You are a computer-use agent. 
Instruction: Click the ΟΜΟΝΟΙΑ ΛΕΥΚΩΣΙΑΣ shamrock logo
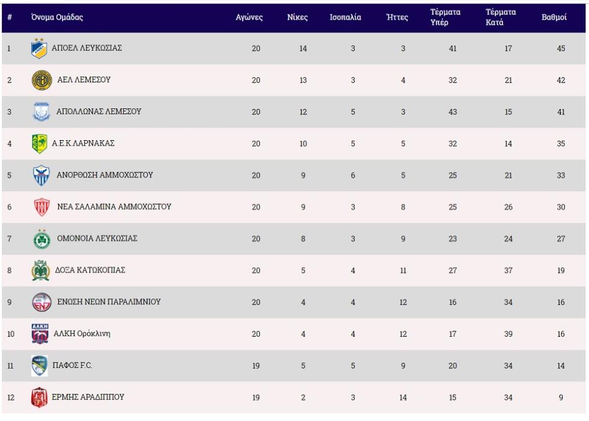pyautogui.click(x=41, y=239)
